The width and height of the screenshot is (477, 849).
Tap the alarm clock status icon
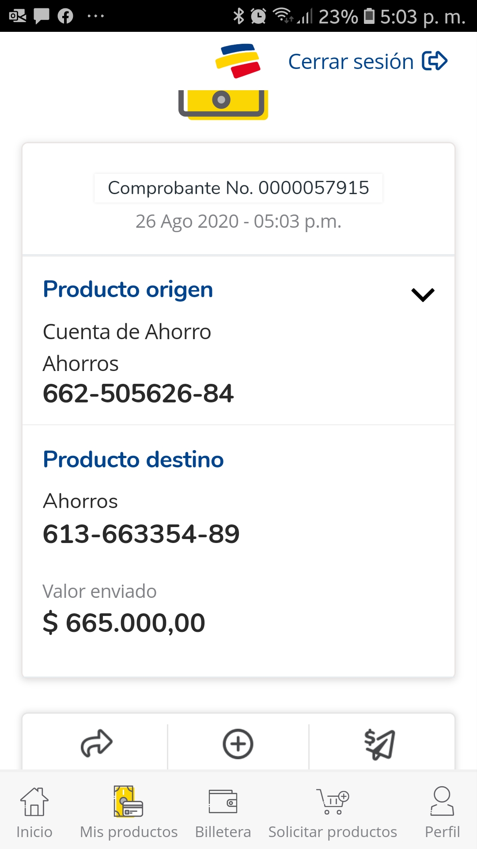258,16
